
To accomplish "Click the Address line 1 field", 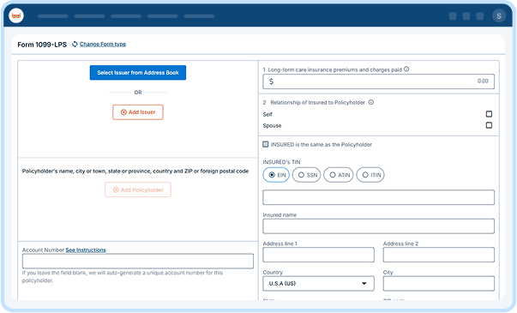I will tap(318, 255).
